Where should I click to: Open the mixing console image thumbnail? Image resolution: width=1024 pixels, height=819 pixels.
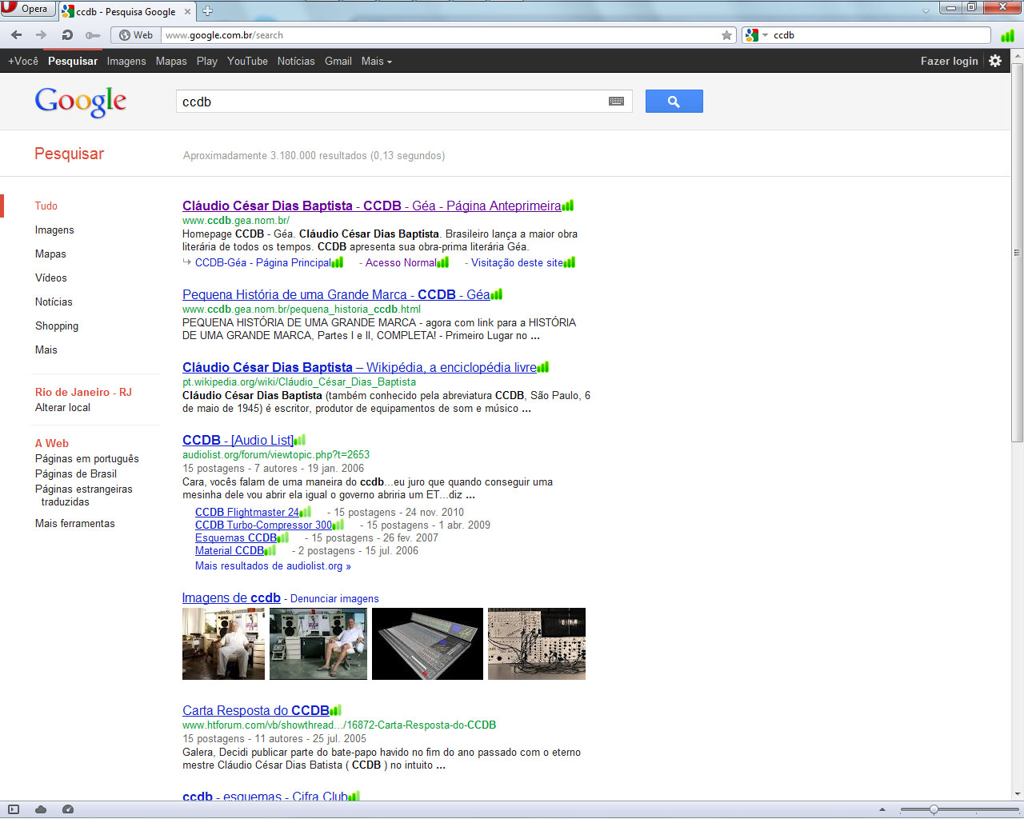[427, 644]
